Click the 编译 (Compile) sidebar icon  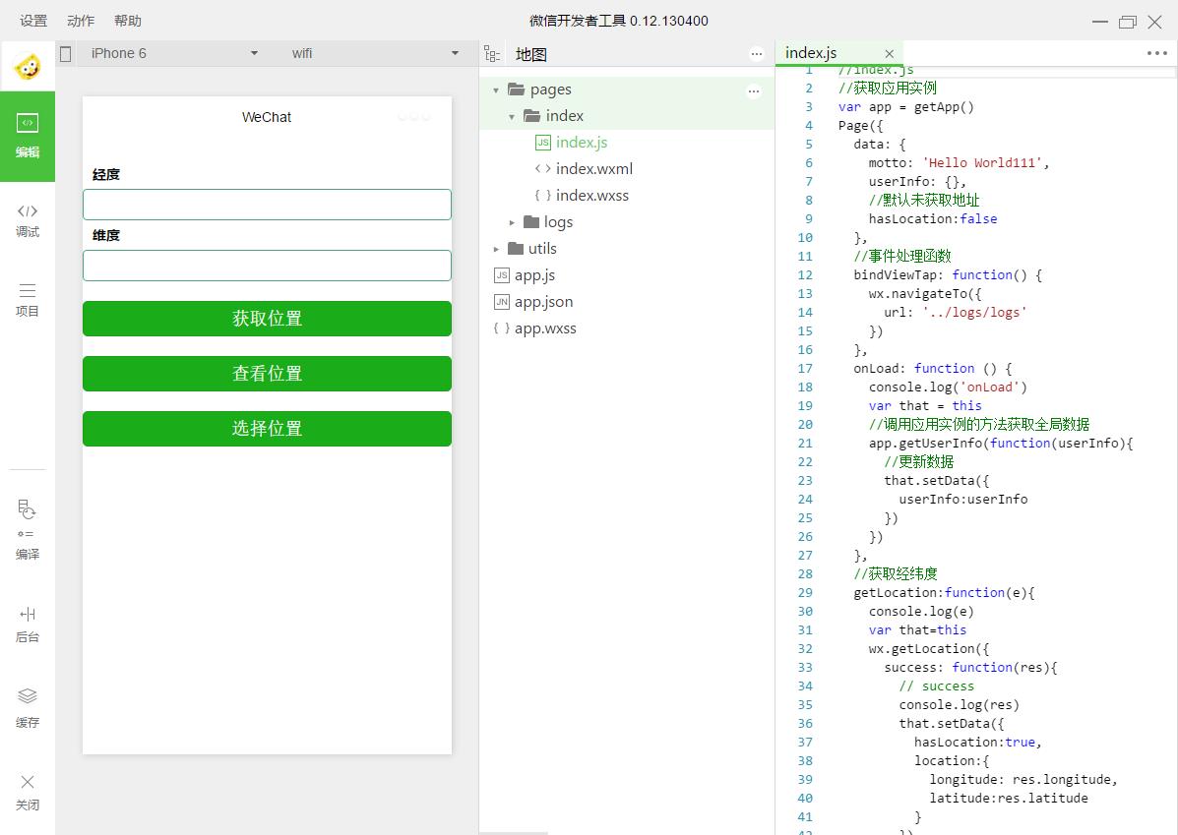pyautogui.click(x=27, y=529)
